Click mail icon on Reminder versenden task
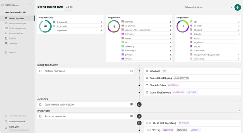This screenshot has width=243, height=133. pyautogui.click(x=131, y=116)
